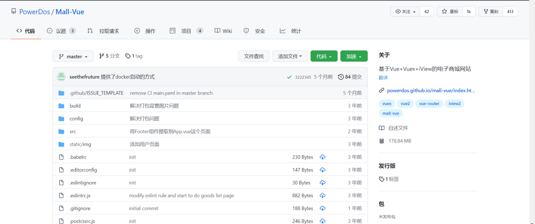Open the Mall-Vue repository link
This screenshot has height=224, width=535.
tap(70, 12)
